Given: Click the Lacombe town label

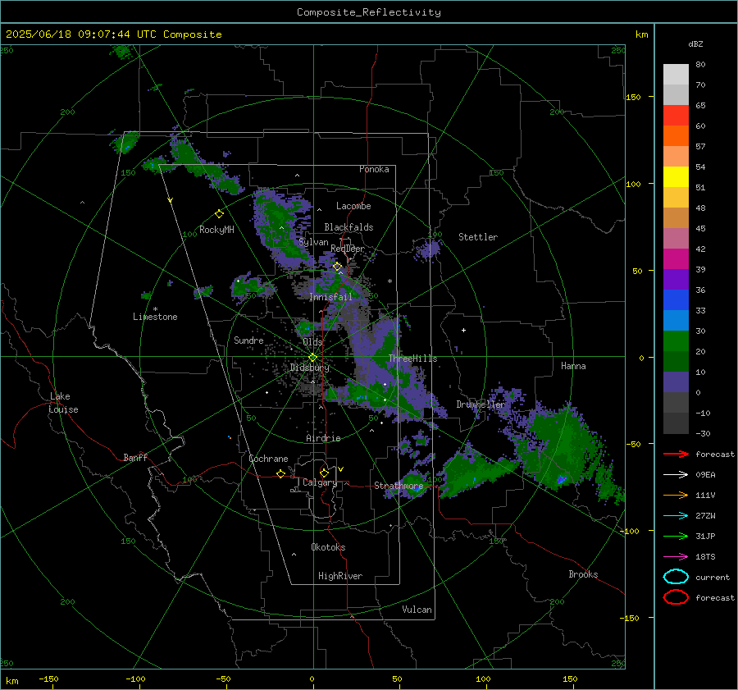Looking at the screenshot, I should tap(353, 206).
